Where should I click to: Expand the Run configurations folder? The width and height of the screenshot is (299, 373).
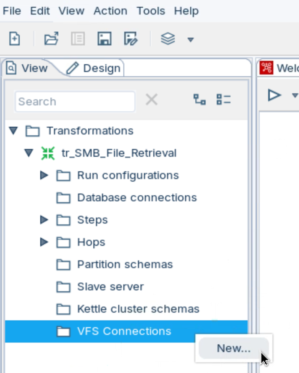[44, 175]
